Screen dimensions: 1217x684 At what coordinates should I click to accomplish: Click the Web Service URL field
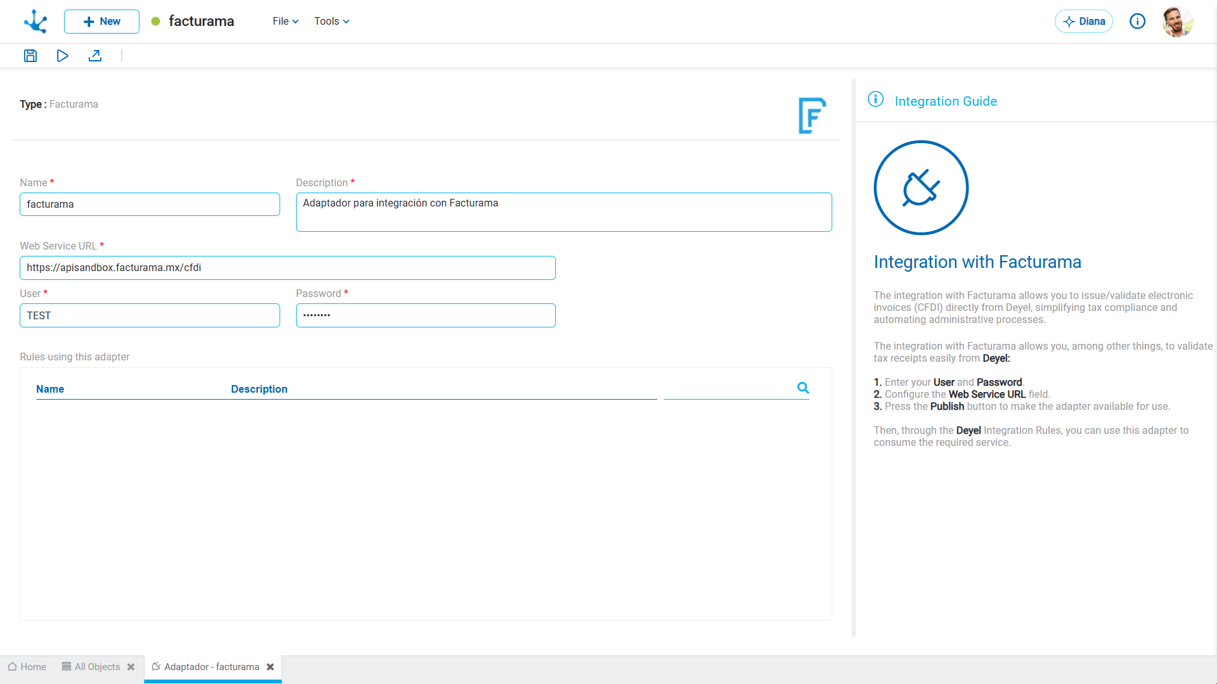click(288, 268)
